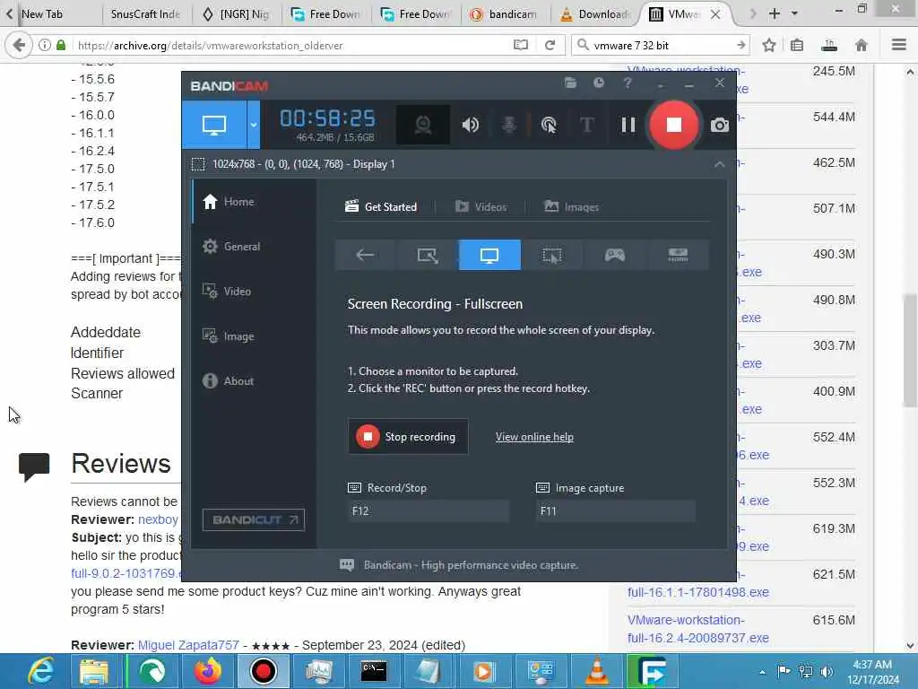Click the back arrow mode button
This screenshot has height=689, width=918.
click(366, 255)
